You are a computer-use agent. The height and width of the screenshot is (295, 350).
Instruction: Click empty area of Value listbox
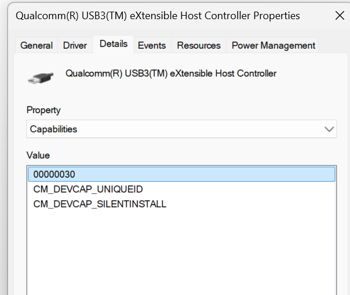click(181, 253)
